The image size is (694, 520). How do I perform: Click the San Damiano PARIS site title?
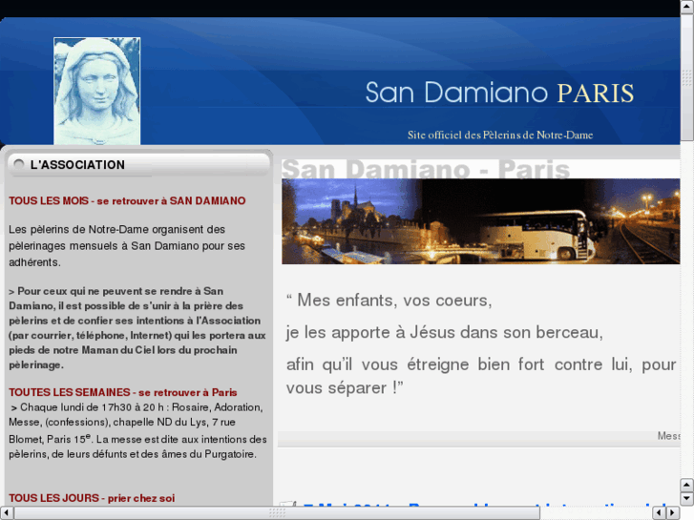[499, 93]
